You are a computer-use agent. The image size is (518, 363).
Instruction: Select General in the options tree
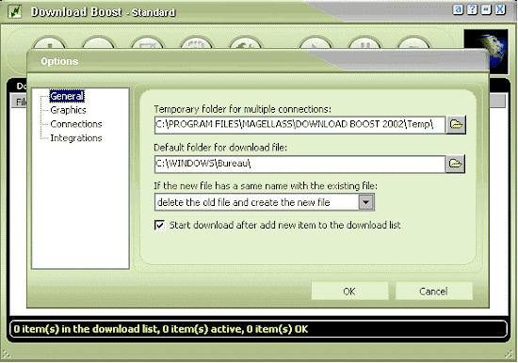(x=67, y=96)
